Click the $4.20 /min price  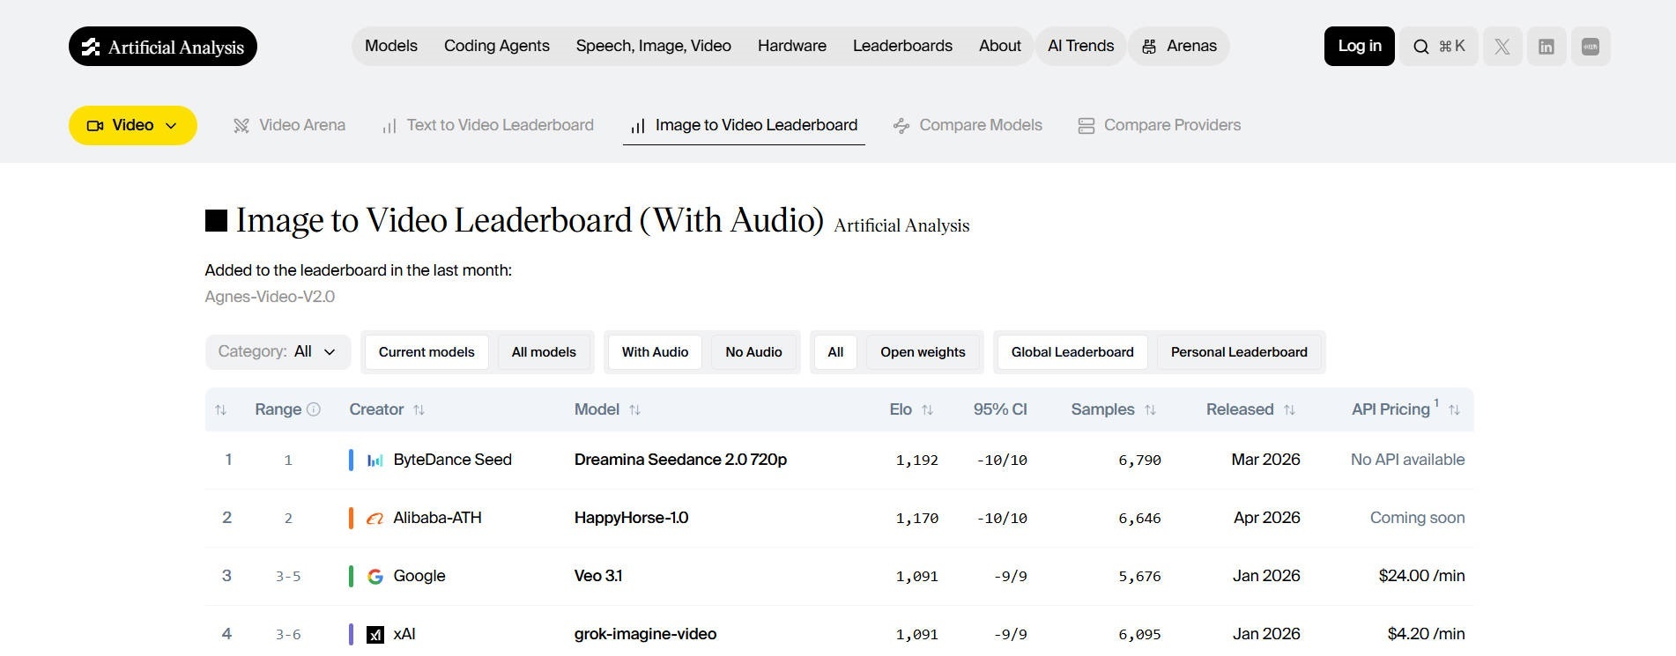coord(1426,634)
